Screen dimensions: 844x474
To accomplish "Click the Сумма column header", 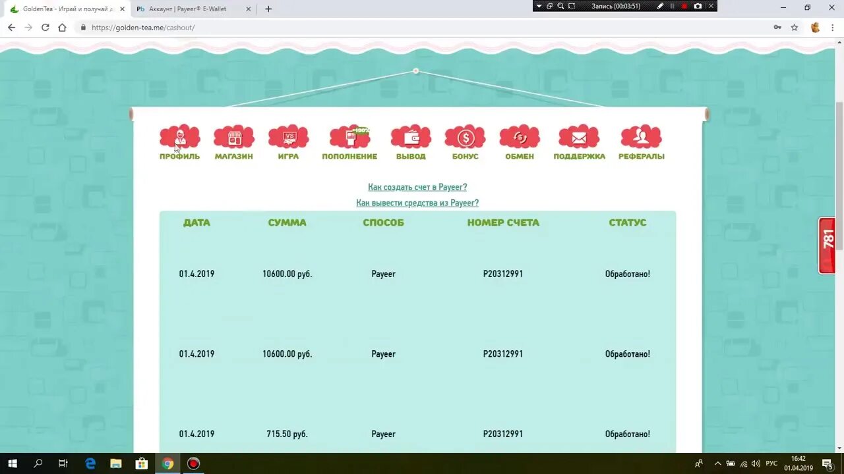I will click(x=287, y=223).
